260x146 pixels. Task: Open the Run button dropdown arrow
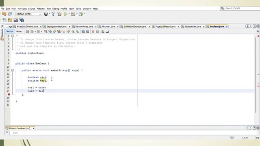[x=69, y=14]
